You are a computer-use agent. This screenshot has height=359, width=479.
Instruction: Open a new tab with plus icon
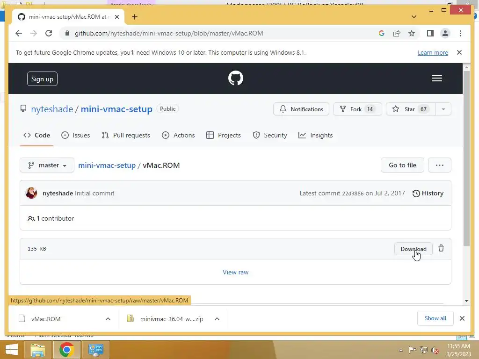pyautogui.click(x=135, y=17)
